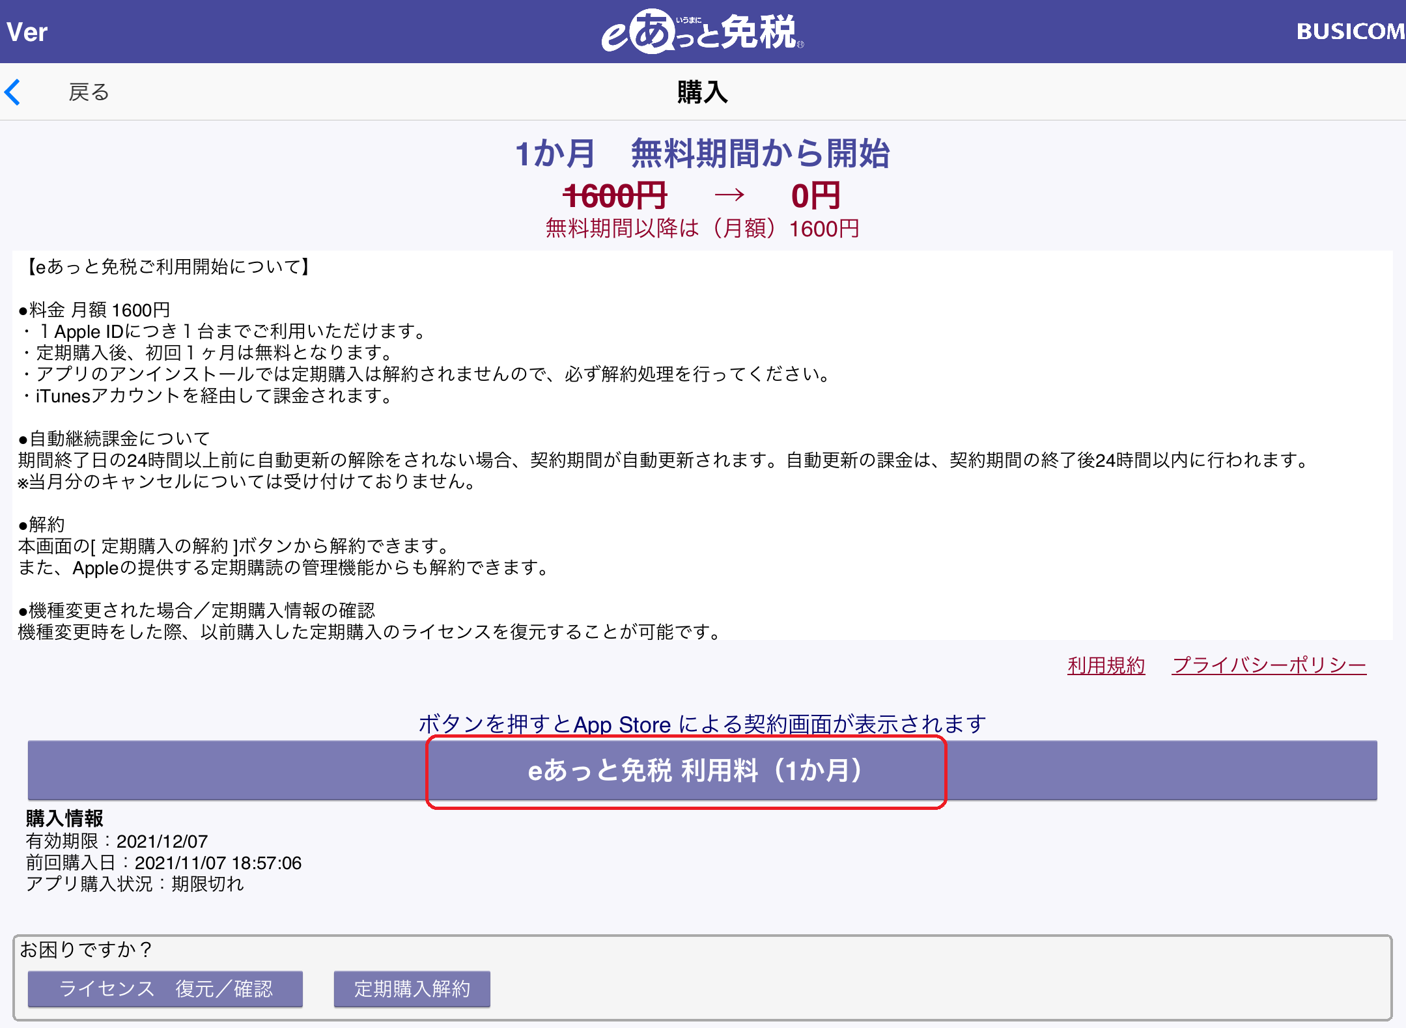The height and width of the screenshot is (1028, 1406).
Task: Click the BUSICOM brand logo
Action: 1349,31
